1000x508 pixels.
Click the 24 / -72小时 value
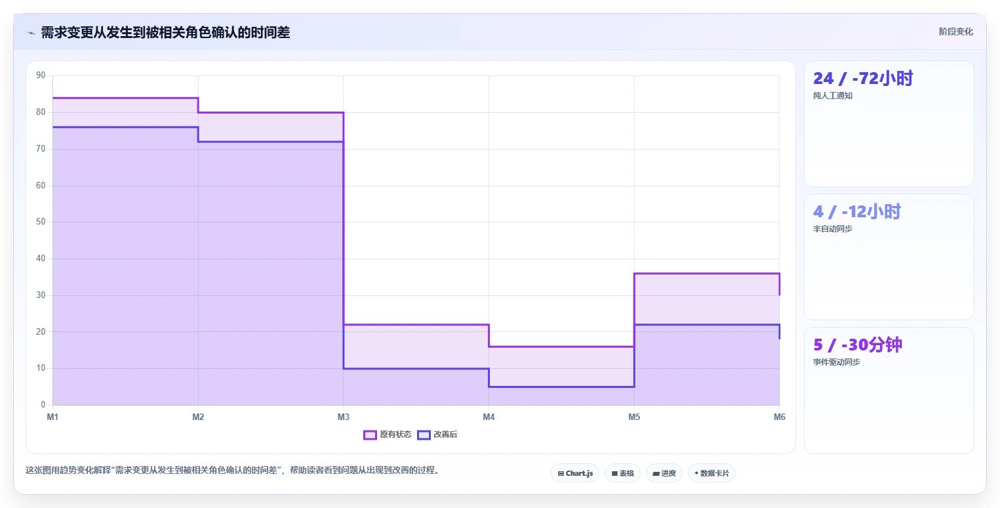863,78
